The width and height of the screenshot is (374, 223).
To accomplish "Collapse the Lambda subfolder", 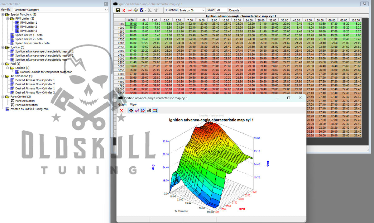I will pos(7,68).
